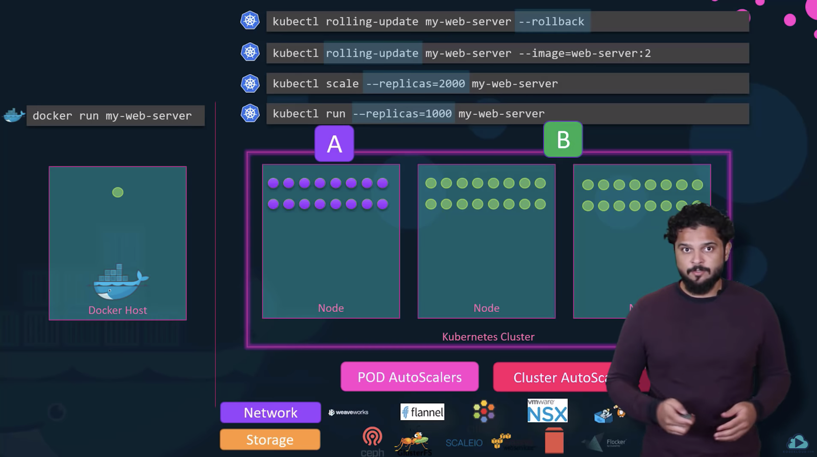Viewport: 817px width, 457px height.
Task: Click the first green pod in the rightmost node
Action: pos(588,185)
